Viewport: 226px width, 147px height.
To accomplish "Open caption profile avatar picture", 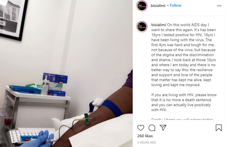I will tap(142, 27).
